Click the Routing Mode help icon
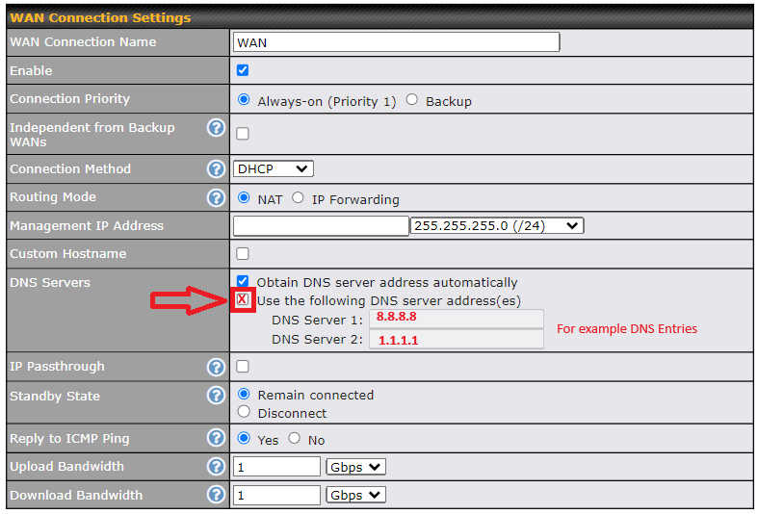This screenshot has width=758, height=514. pyautogui.click(x=217, y=197)
